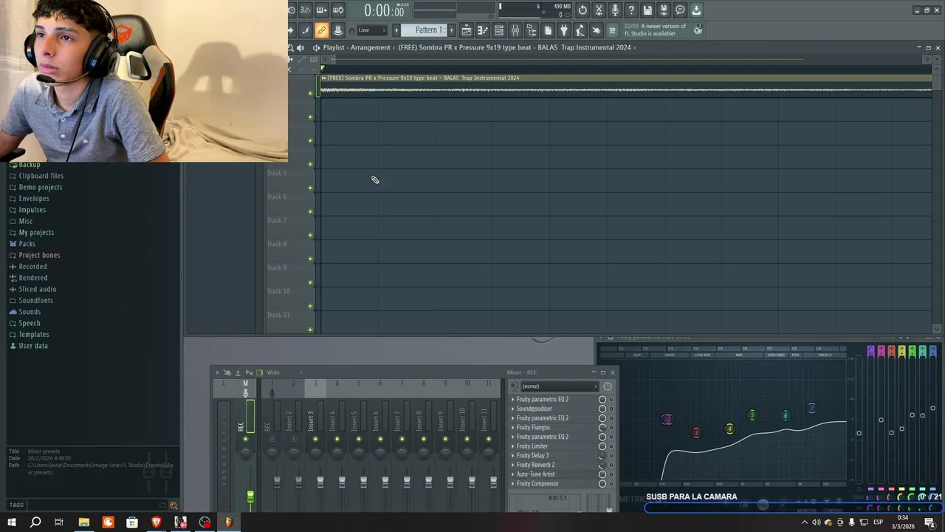Mute mixer track Insert 7
This screenshot has width=945, height=532.
click(x=402, y=439)
